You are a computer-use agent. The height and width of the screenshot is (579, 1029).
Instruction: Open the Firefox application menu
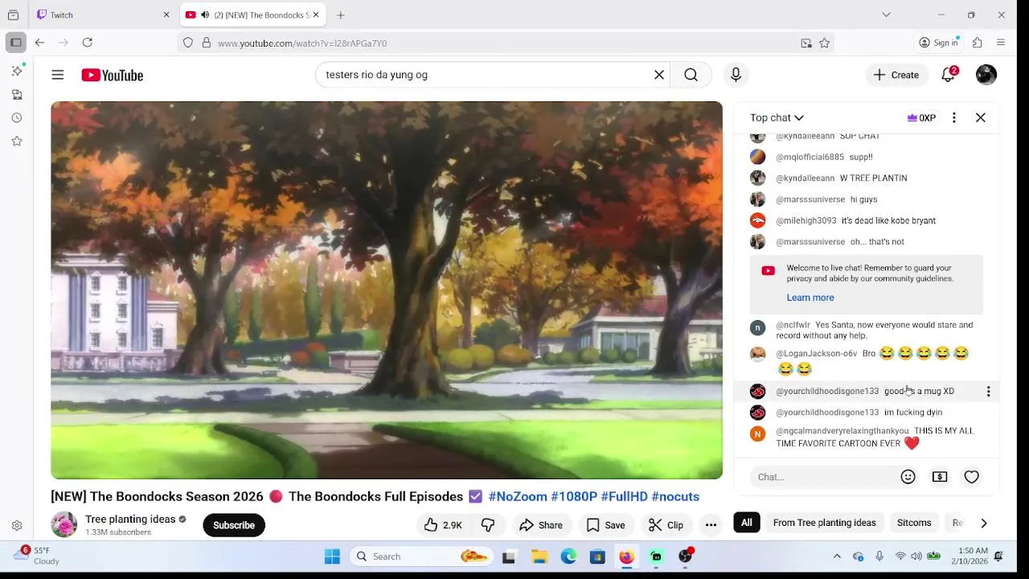point(1001,43)
